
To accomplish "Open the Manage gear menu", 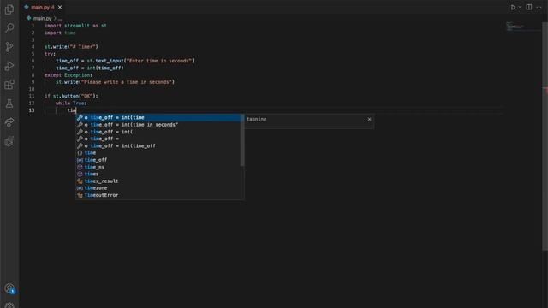I will (x=9, y=305).
